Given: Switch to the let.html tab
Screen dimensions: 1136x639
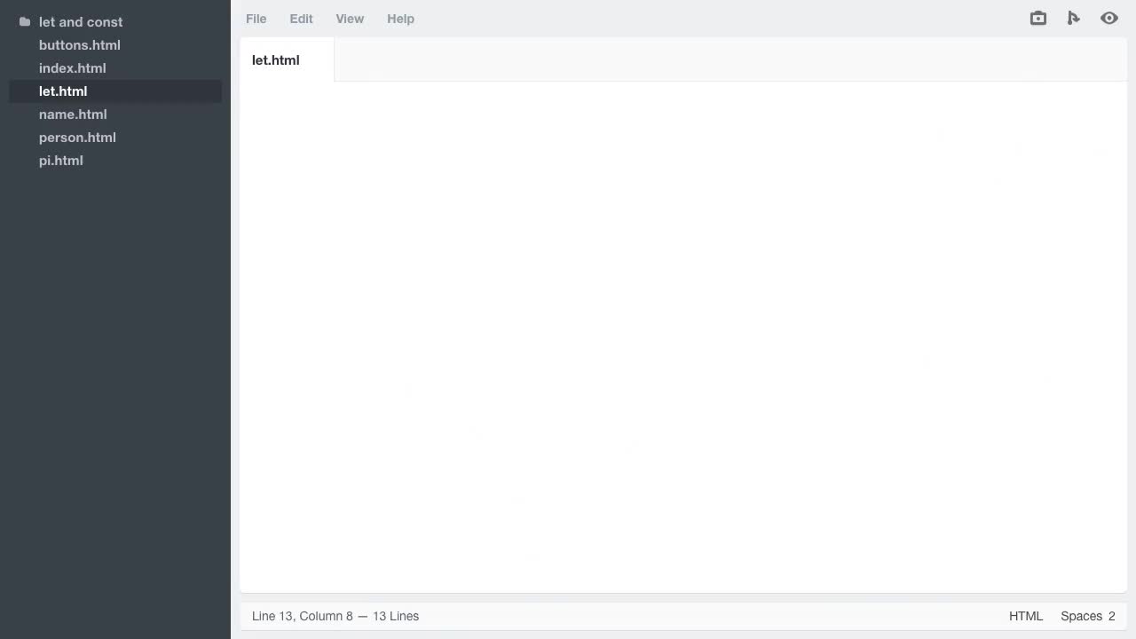Looking at the screenshot, I should point(275,60).
